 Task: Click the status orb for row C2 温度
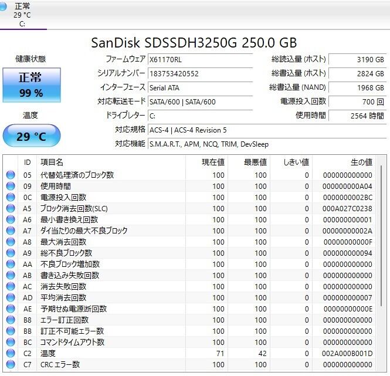tap(11, 353)
